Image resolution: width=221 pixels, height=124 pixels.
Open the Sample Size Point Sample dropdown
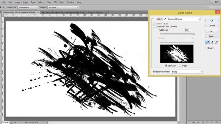(x=28, y=8)
